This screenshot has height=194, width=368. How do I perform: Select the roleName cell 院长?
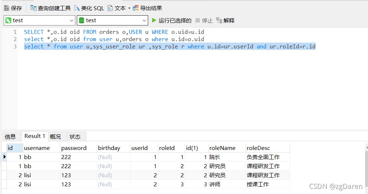click(227, 157)
